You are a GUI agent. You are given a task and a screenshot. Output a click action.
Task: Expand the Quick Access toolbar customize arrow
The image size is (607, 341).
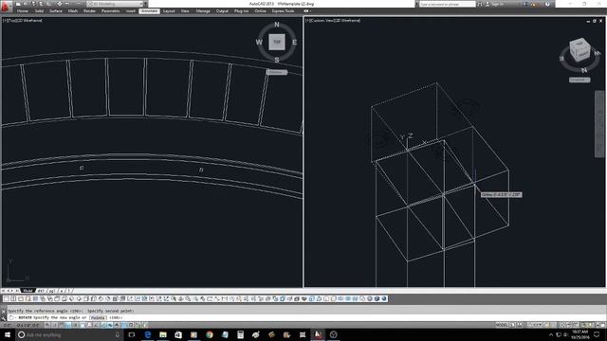(145, 4)
